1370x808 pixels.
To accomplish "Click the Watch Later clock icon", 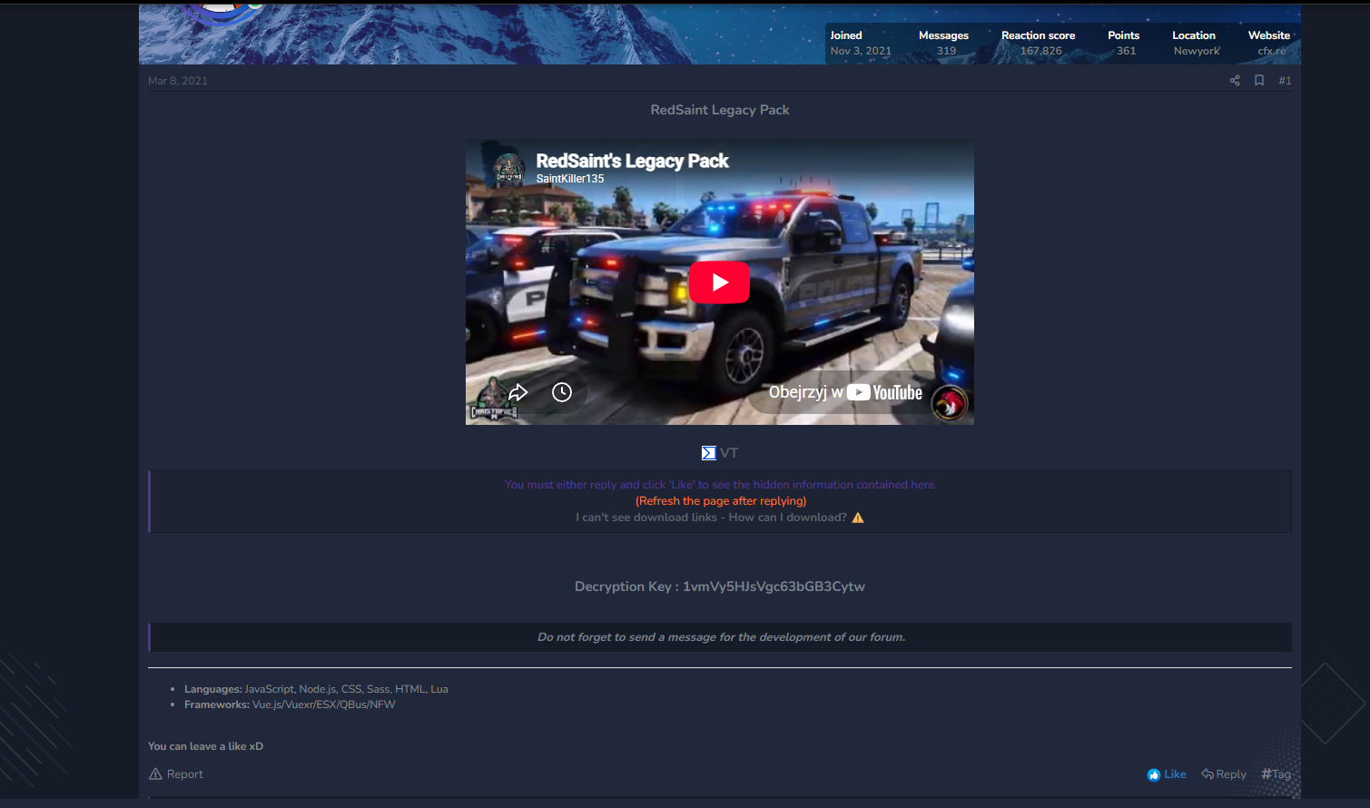I will click(x=562, y=392).
